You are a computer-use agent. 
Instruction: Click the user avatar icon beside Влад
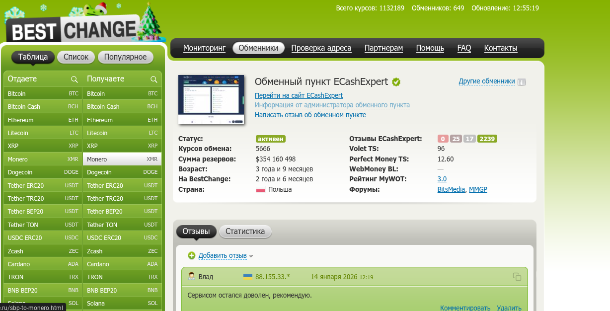[x=191, y=277]
